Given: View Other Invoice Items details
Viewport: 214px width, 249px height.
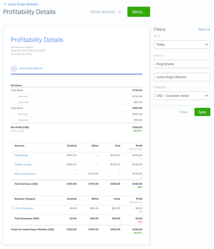Looking at the screenshot, I should click(x=25, y=174).
